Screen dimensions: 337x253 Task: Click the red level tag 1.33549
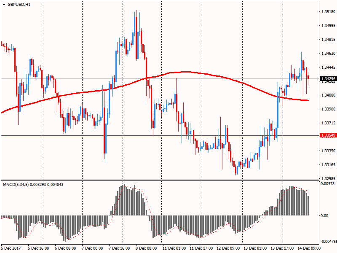tap(328, 135)
